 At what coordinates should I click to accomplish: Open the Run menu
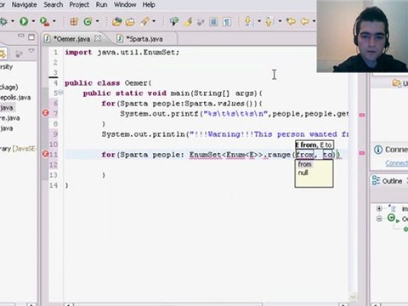coord(101,5)
